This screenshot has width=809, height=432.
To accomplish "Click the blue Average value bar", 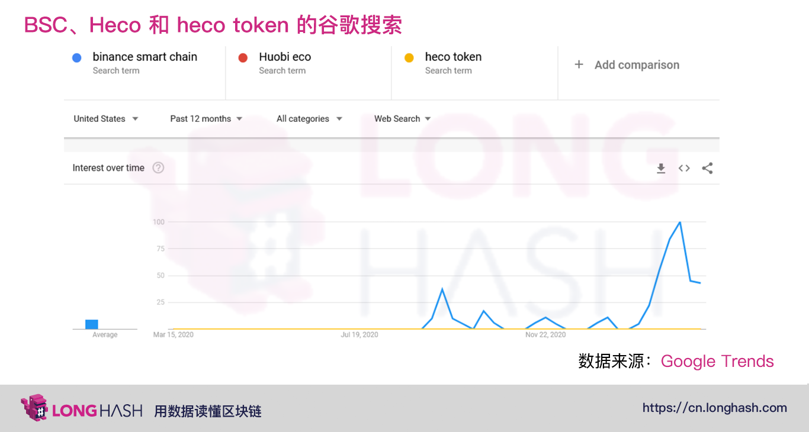I will click(92, 324).
